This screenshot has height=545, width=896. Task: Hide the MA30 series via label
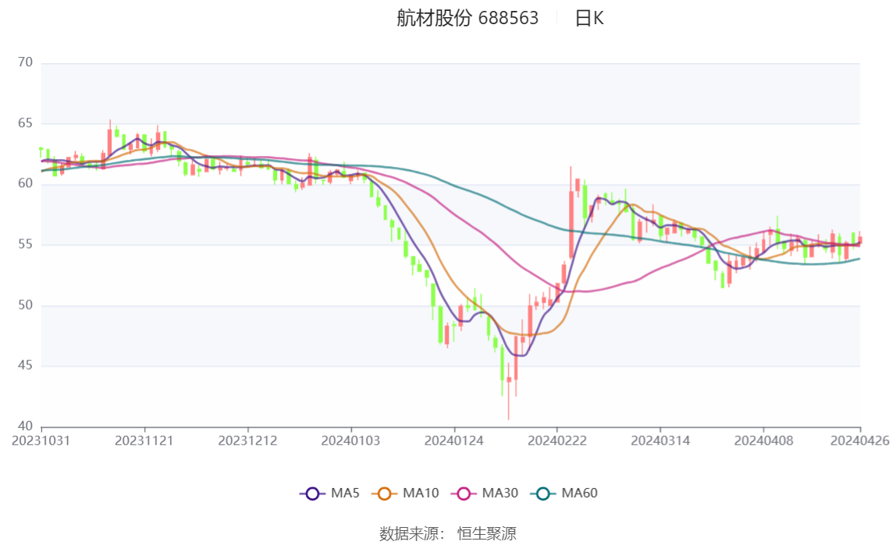[x=500, y=493]
